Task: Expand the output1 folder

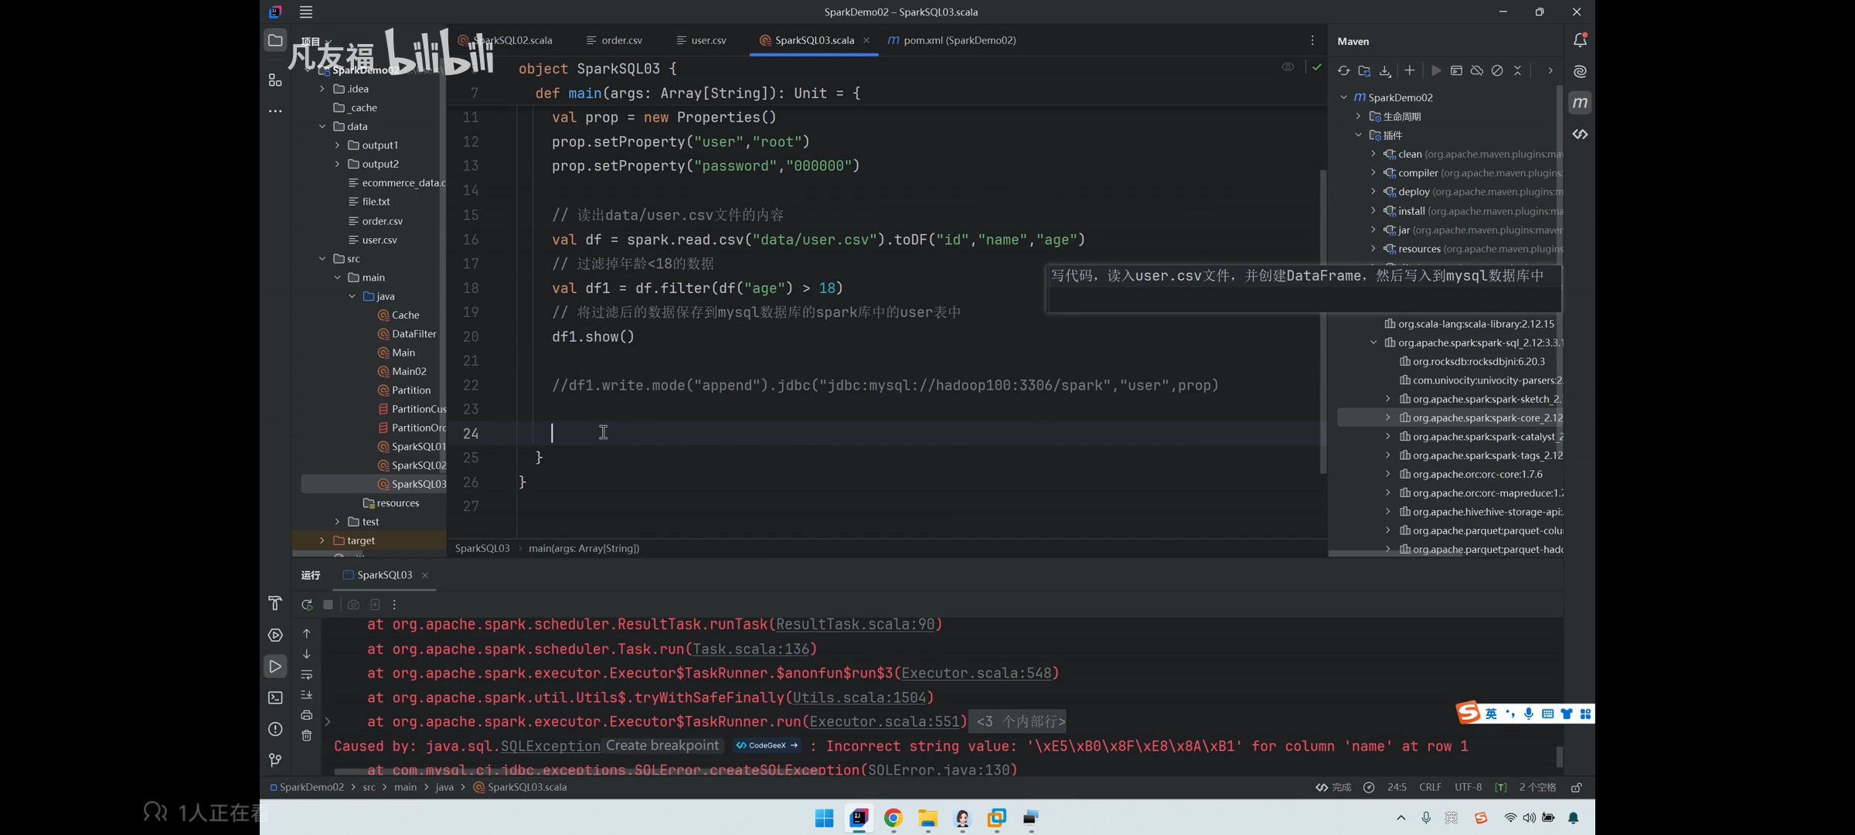Action: [x=337, y=145]
